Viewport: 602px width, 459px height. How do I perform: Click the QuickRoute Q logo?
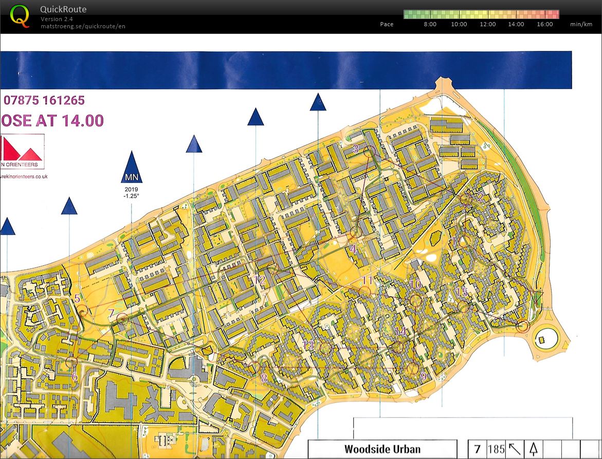coord(19,16)
